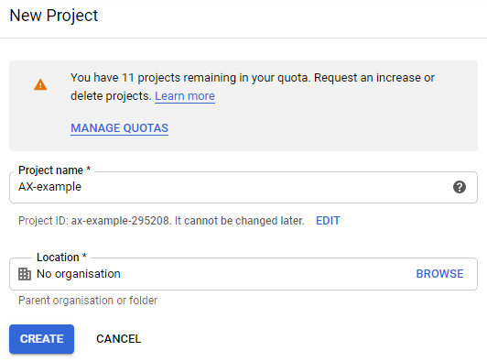
Task: Create the project with the CREATE button
Action: coord(41,339)
